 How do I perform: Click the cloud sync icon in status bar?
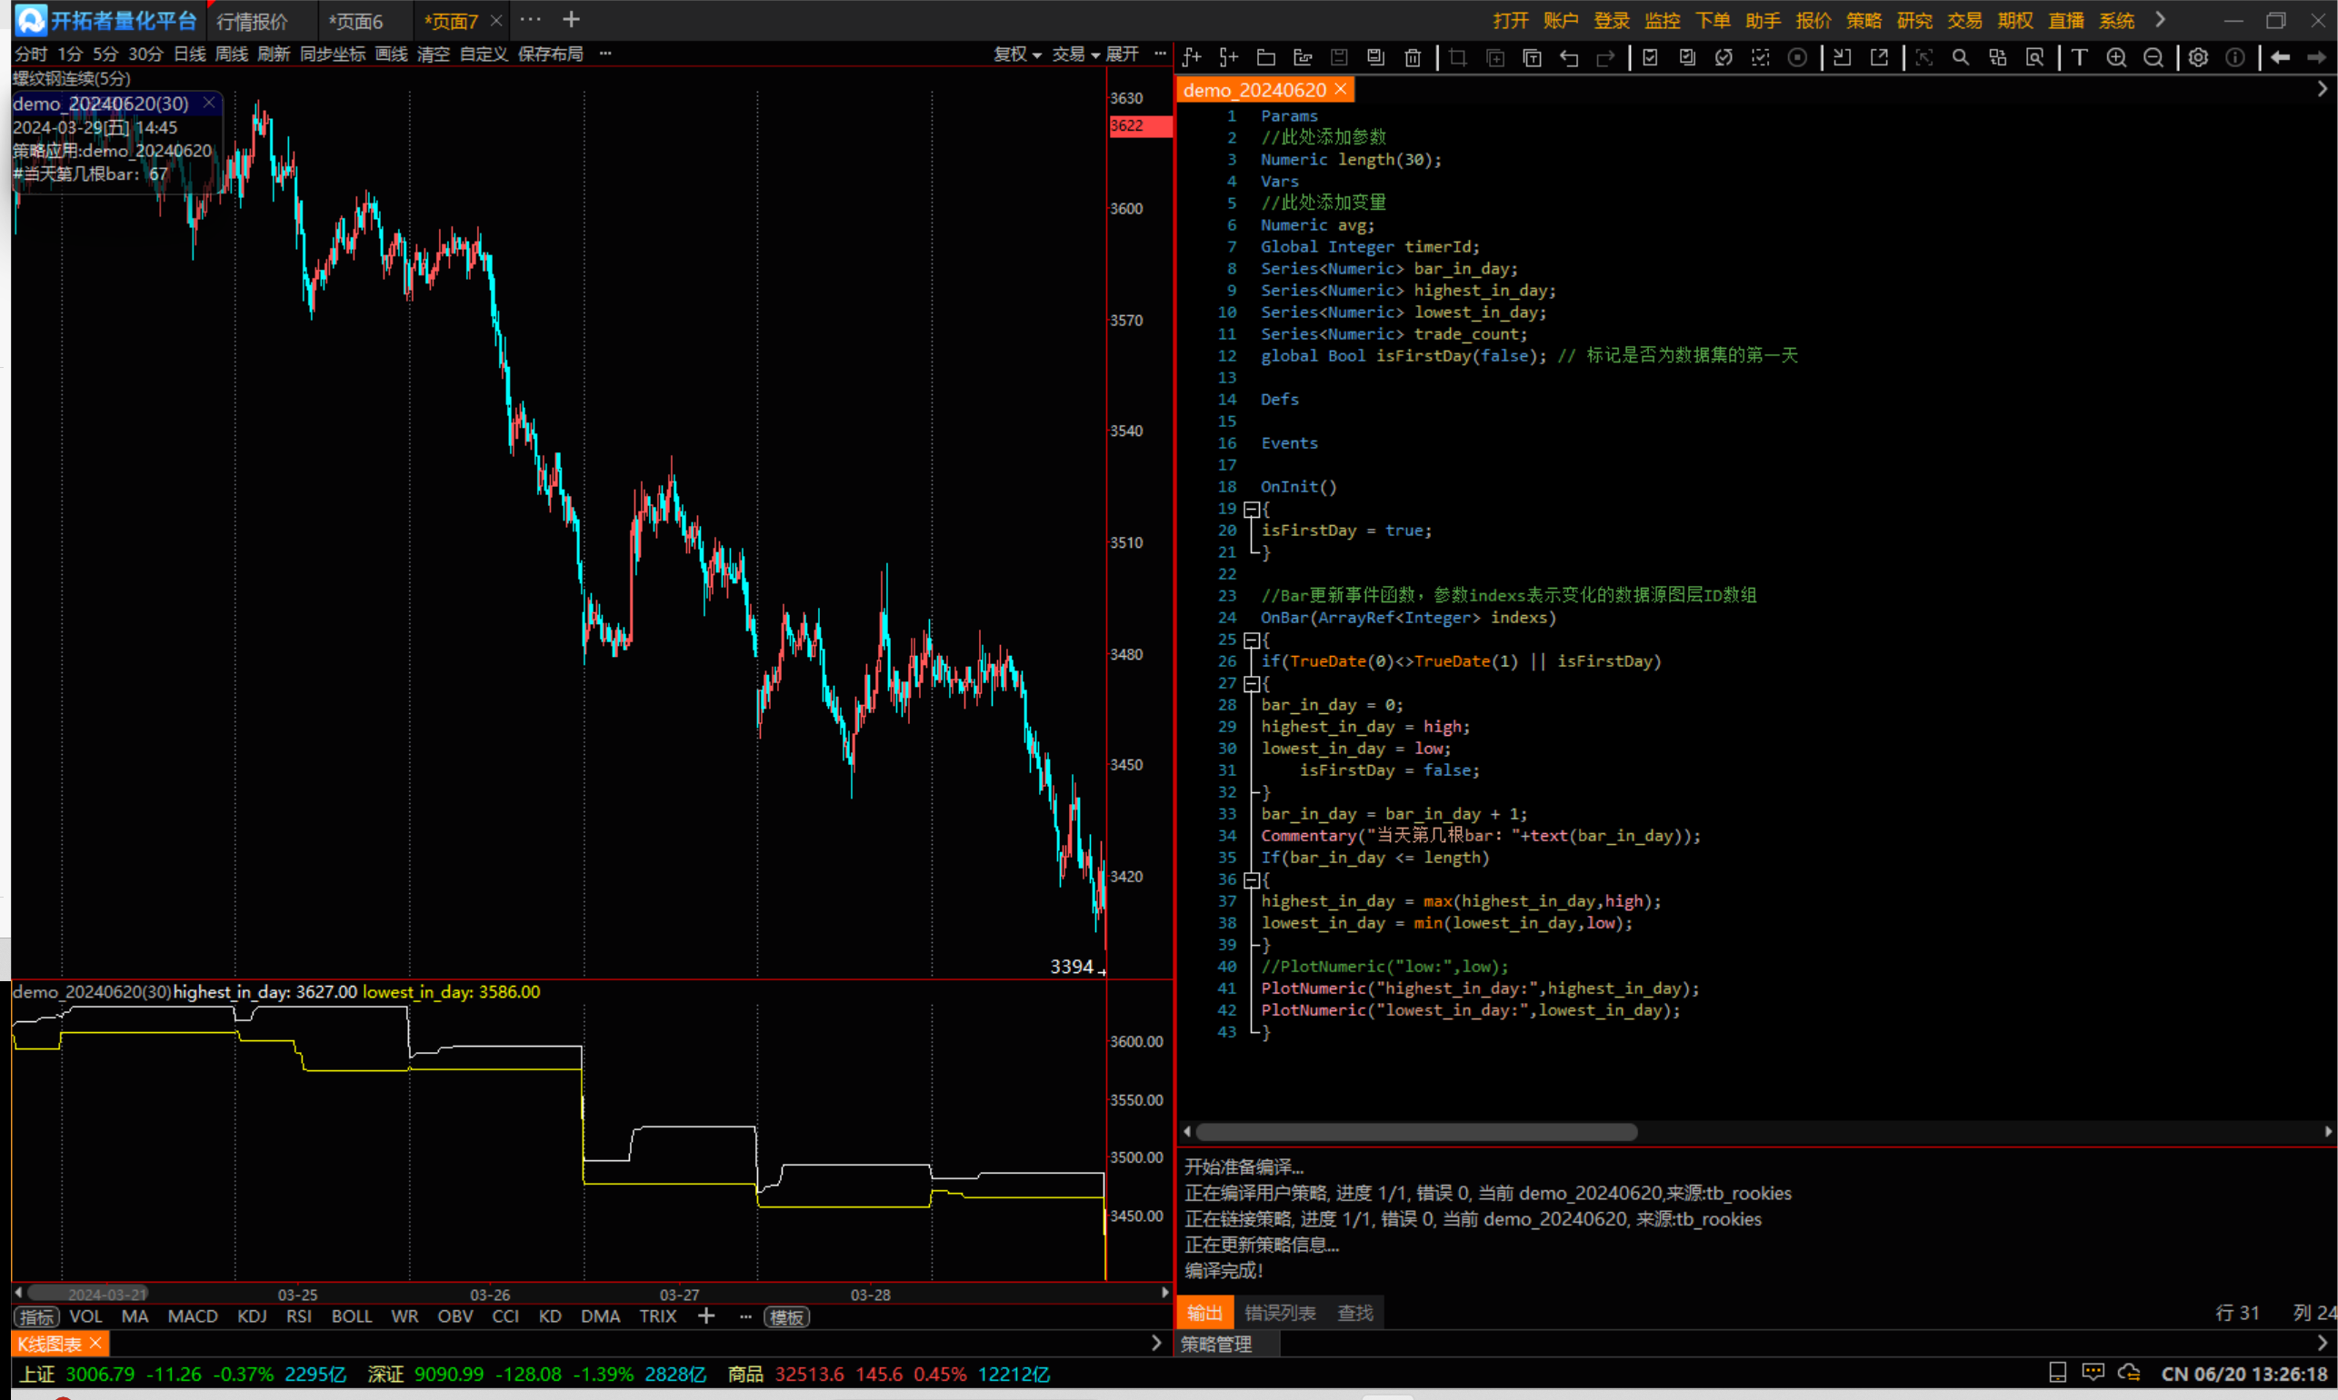[x=2128, y=1373]
